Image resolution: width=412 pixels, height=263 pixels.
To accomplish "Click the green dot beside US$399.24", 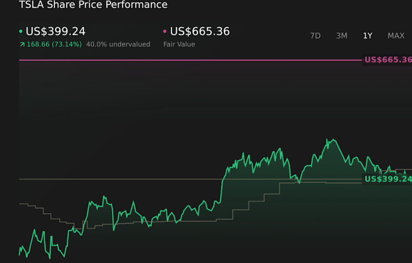I will [21, 32].
